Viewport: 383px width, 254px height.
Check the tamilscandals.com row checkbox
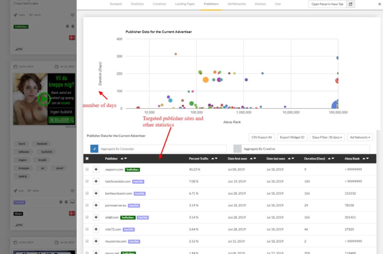click(x=87, y=181)
